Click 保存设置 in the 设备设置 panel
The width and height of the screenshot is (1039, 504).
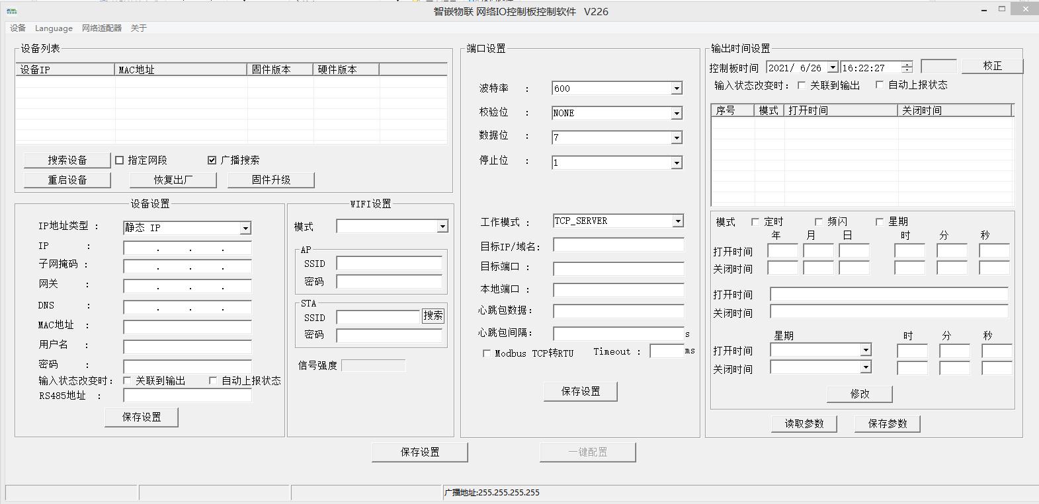pyautogui.click(x=142, y=417)
